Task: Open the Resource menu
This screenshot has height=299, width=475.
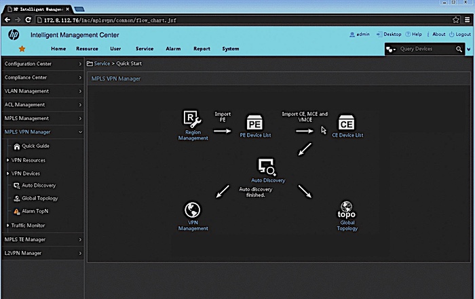Action: click(88, 49)
